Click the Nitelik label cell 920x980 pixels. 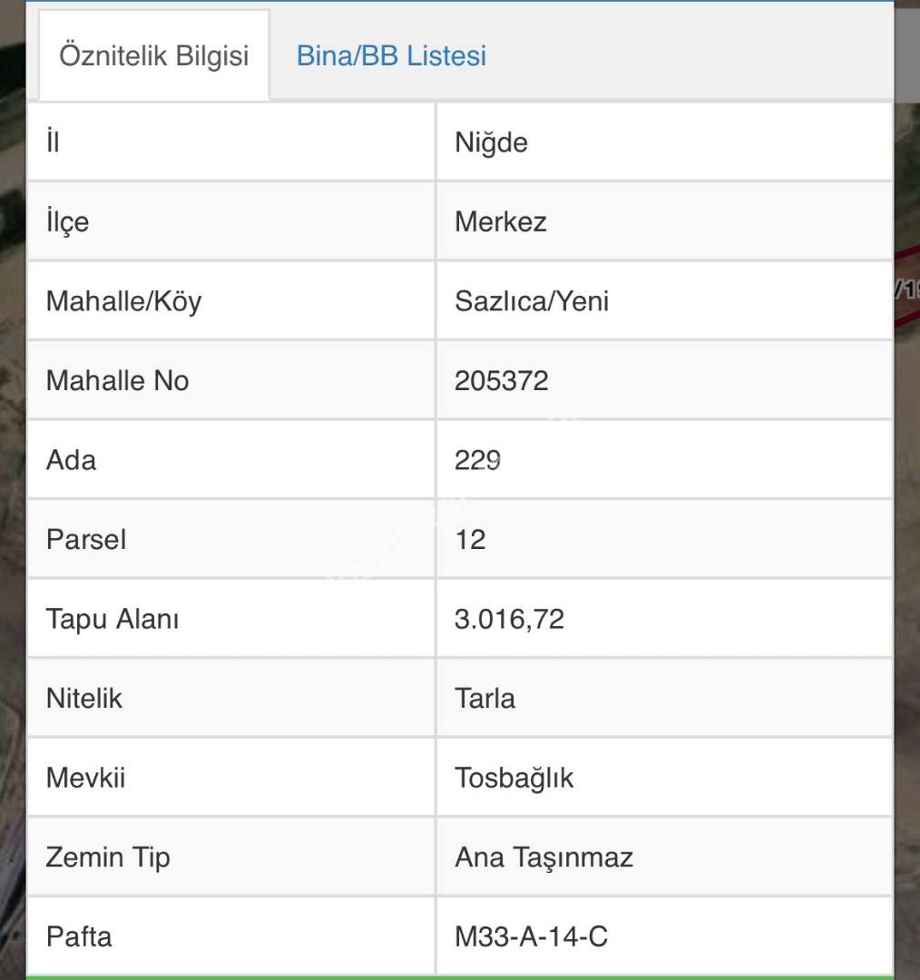point(83,699)
